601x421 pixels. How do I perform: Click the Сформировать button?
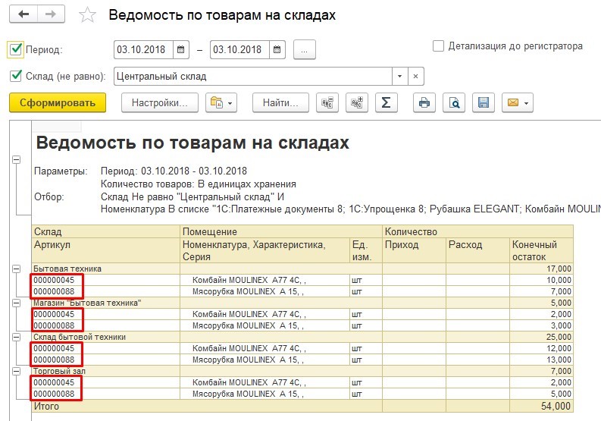click(x=58, y=102)
